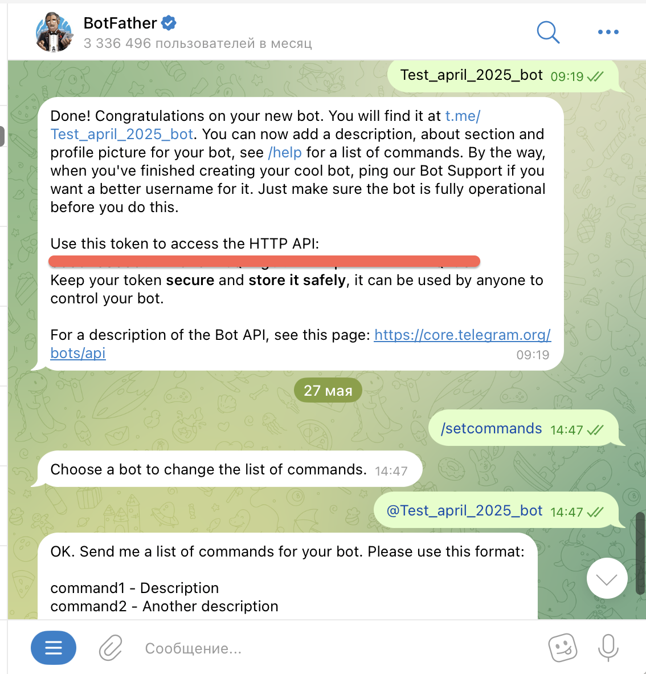This screenshot has height=674, width=646.
Task: Click the 27 мая date badge
Action: (328, 390)
